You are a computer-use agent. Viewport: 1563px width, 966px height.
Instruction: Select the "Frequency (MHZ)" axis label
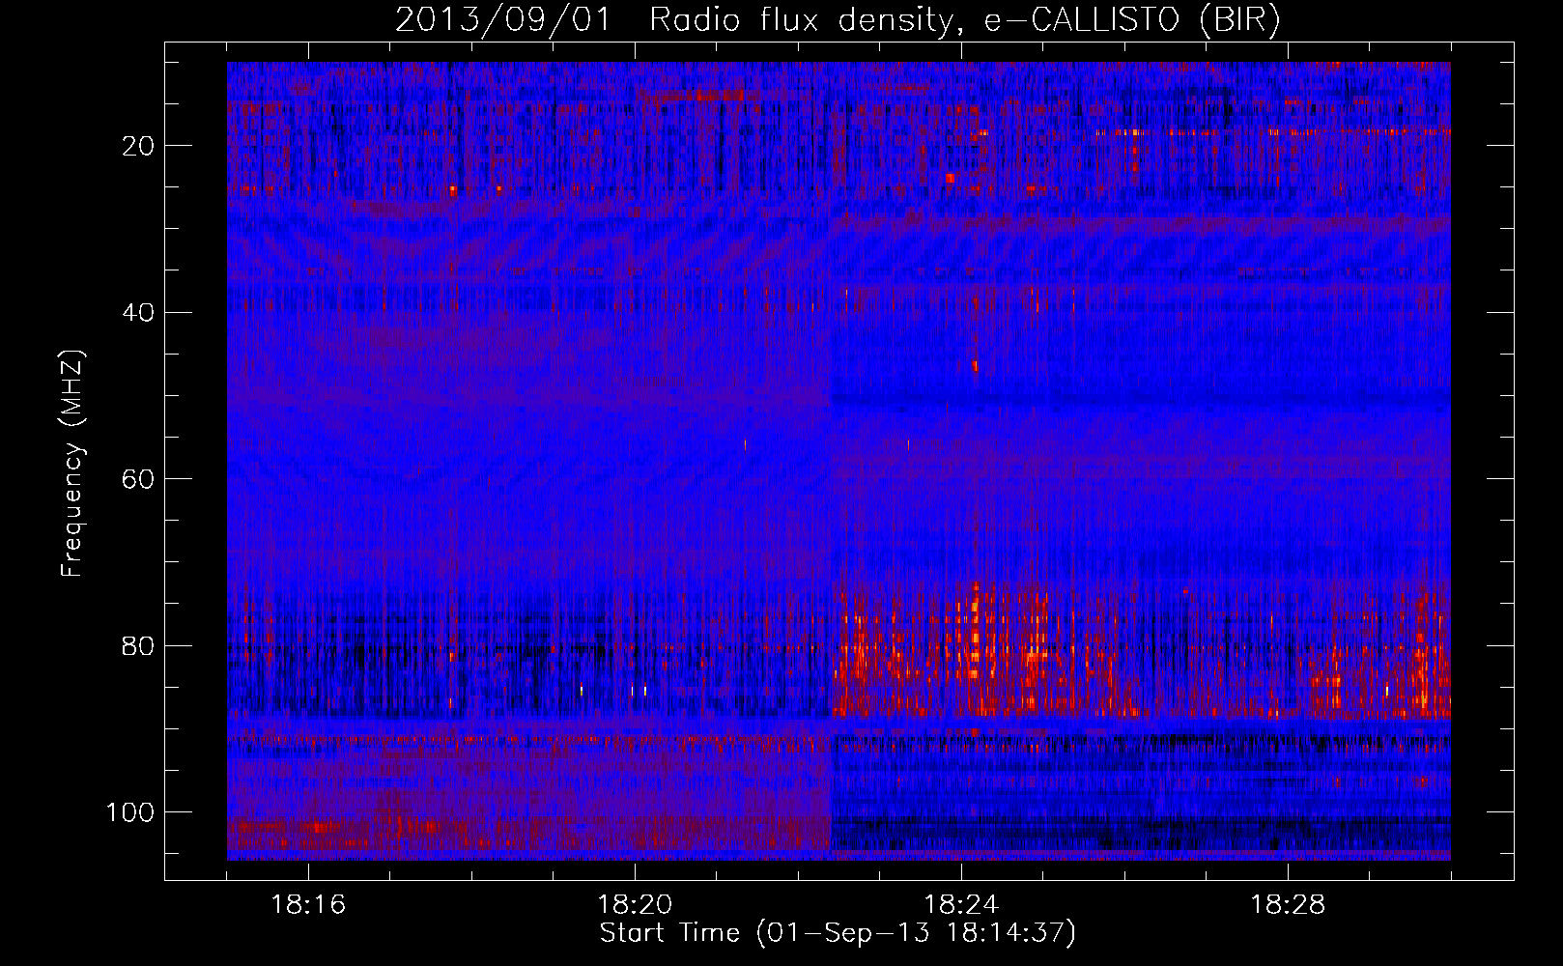coord(72,464)
